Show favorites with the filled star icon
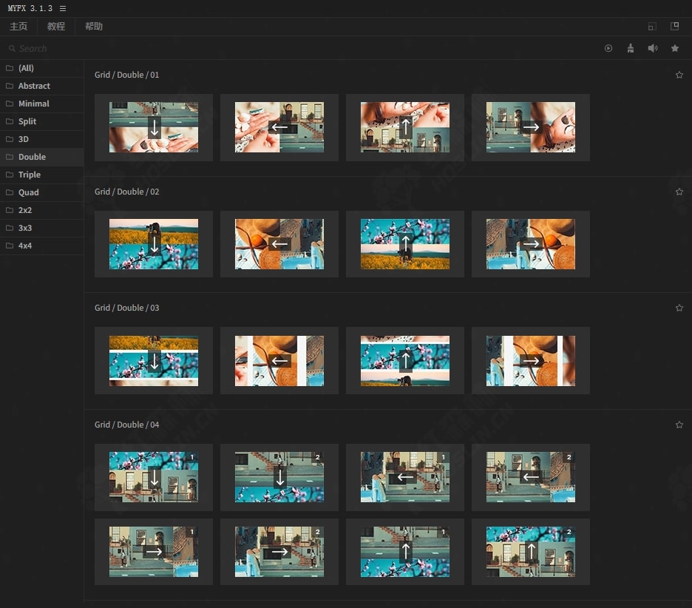The height and width of the screenshot is (608, 692). (x=675, y=49)
